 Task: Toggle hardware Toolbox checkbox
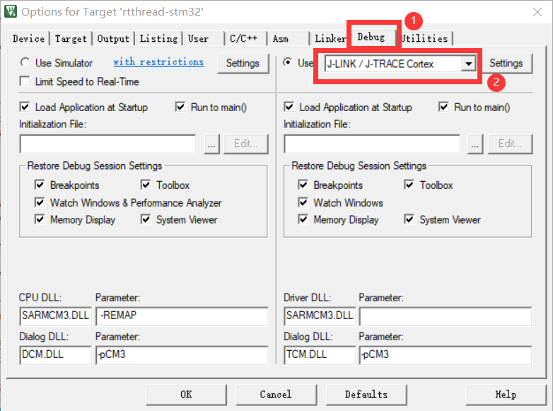click(409, 185)
